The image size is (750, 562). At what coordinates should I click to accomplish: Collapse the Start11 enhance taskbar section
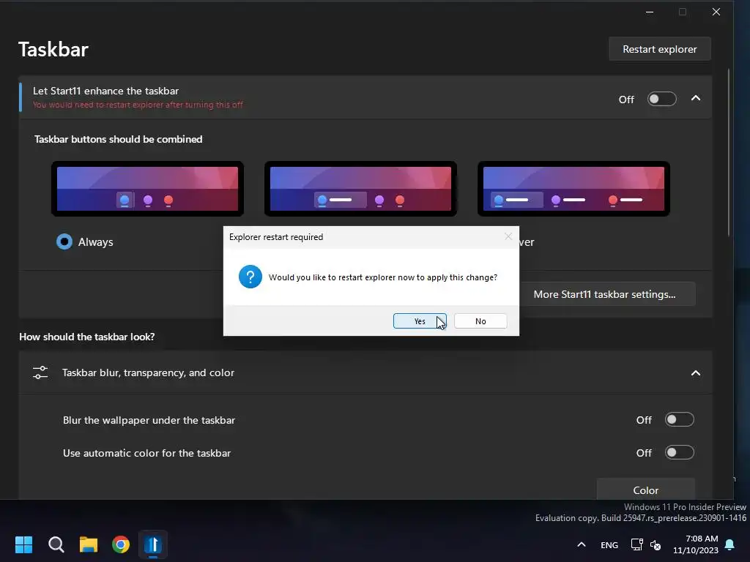click(696, 99)
